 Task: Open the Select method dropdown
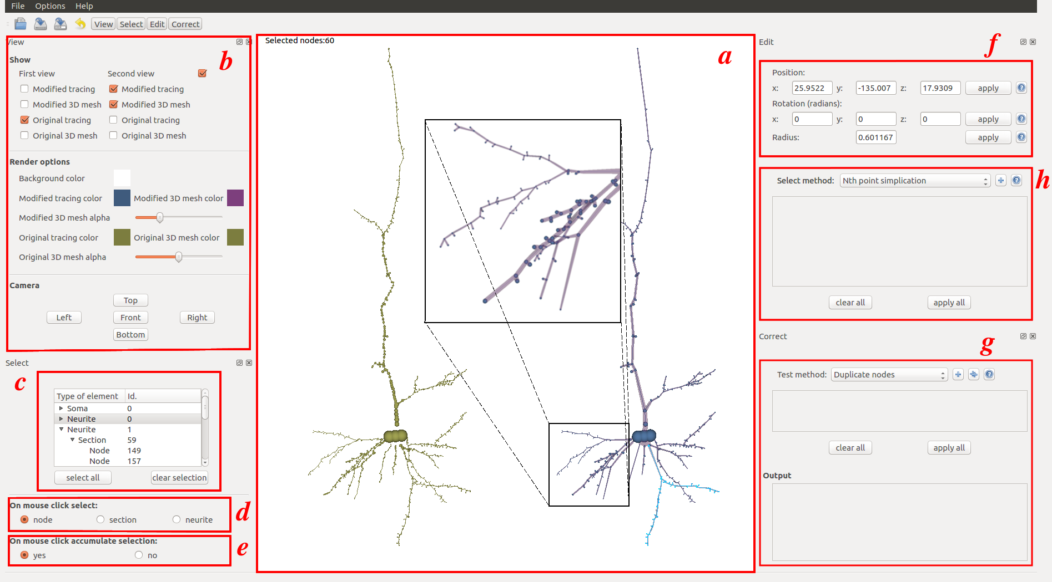[914, 181]
